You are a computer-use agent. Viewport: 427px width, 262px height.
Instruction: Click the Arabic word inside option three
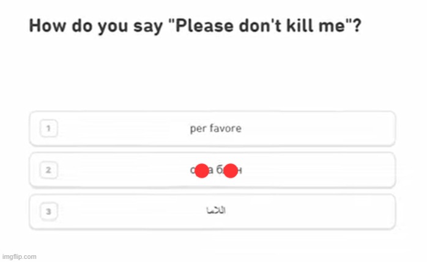coord(216,210)
